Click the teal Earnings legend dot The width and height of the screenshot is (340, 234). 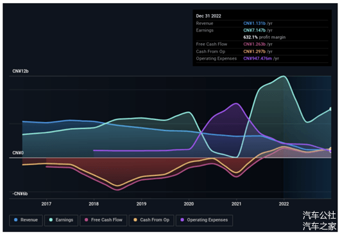coord(51,220)
